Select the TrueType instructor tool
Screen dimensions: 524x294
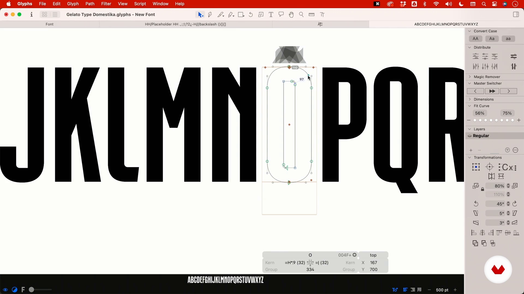click(x=322, y=15)
